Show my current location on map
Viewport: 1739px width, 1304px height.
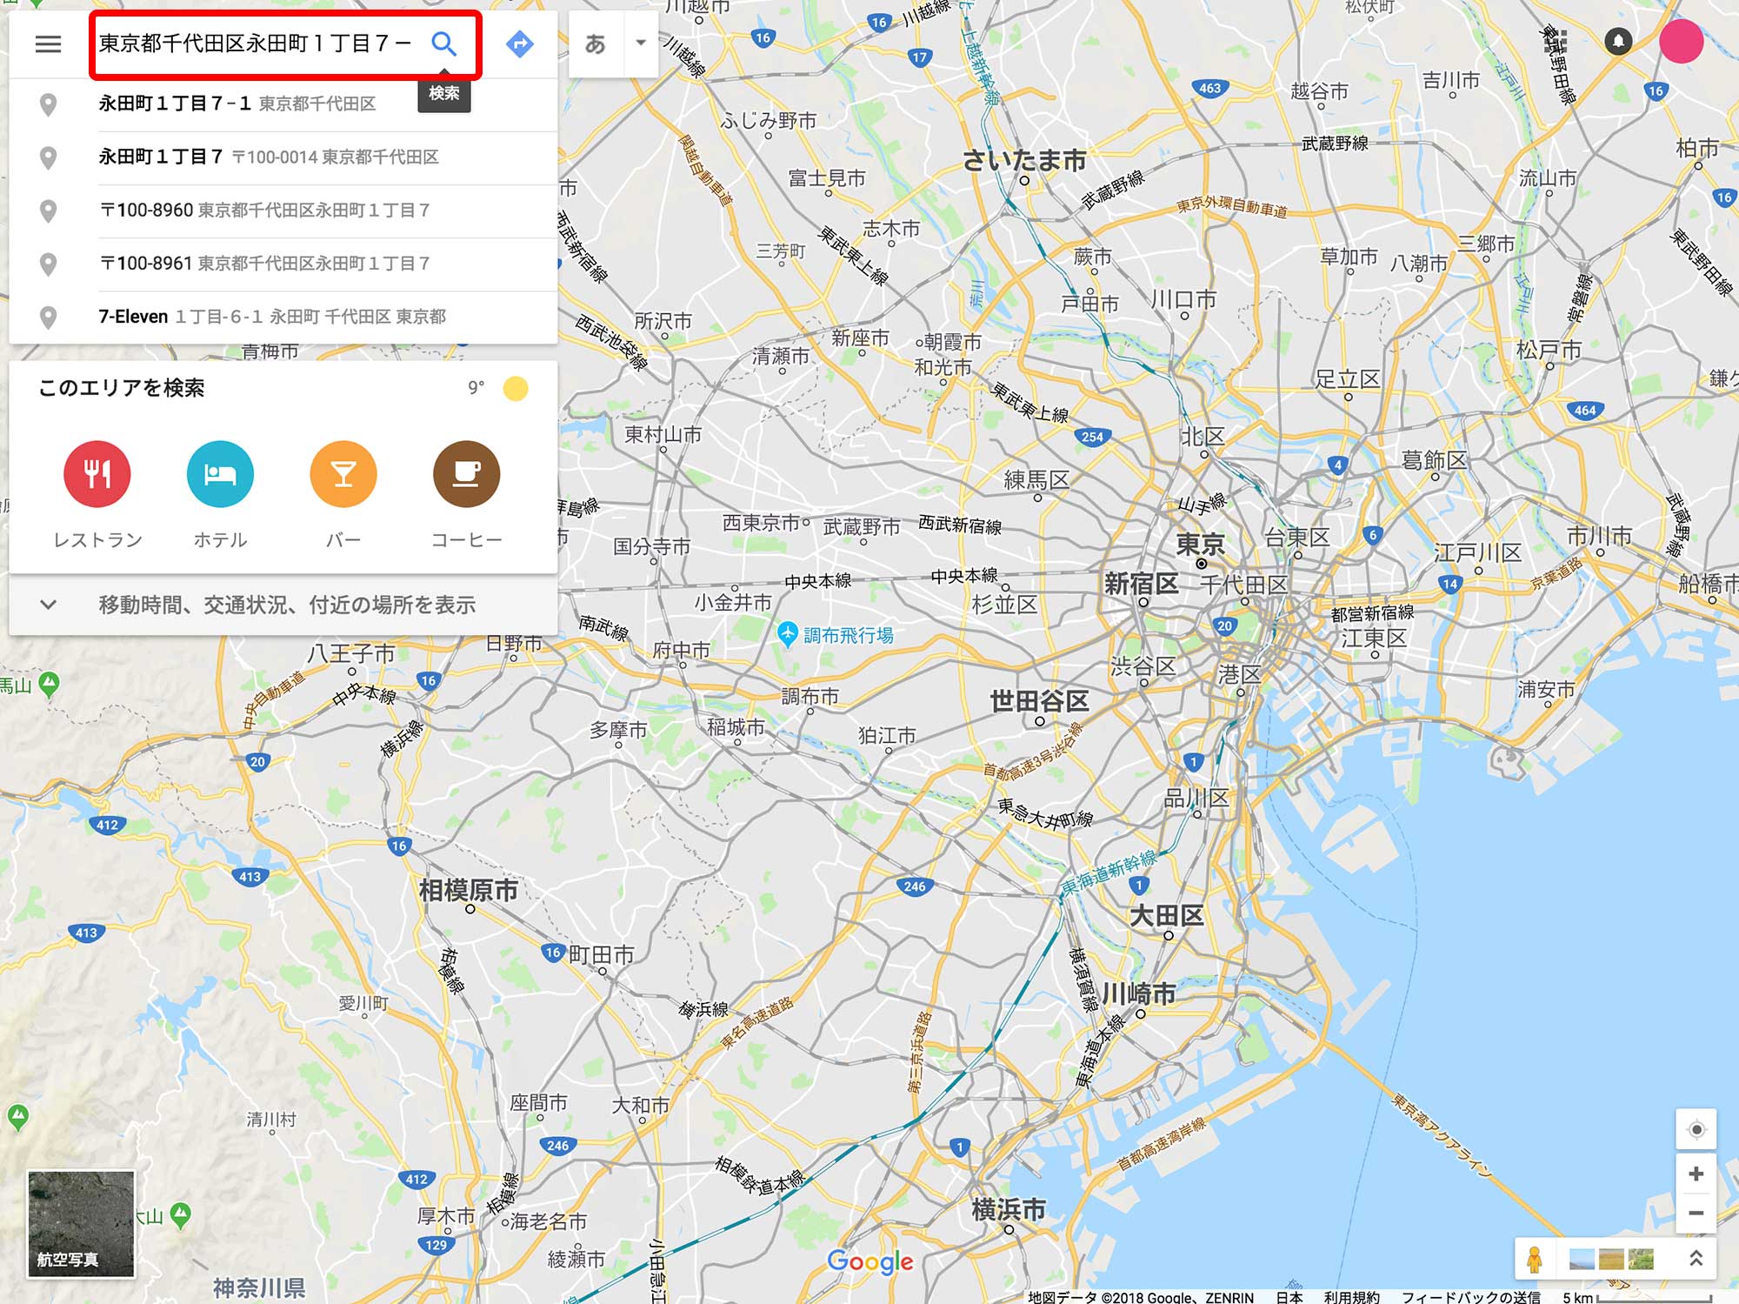click(1696, 1129)
